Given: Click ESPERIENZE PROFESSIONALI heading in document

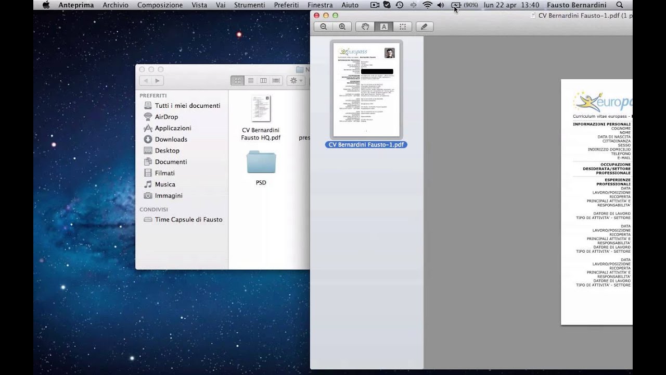Looking at the screenshot, I should (613, 182).
